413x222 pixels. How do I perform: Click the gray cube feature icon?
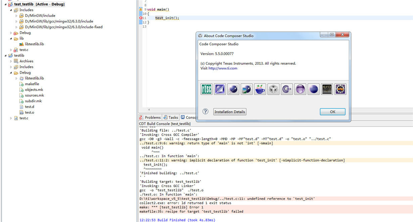click(273, 89)
